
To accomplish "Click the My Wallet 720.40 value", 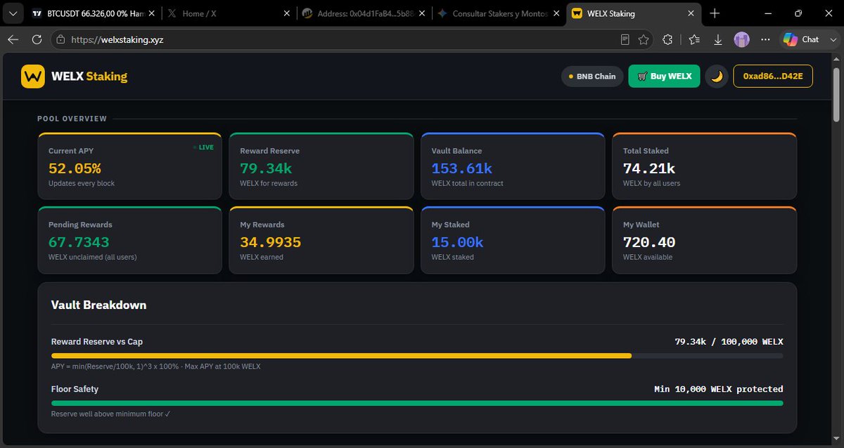I will (649, 242).
